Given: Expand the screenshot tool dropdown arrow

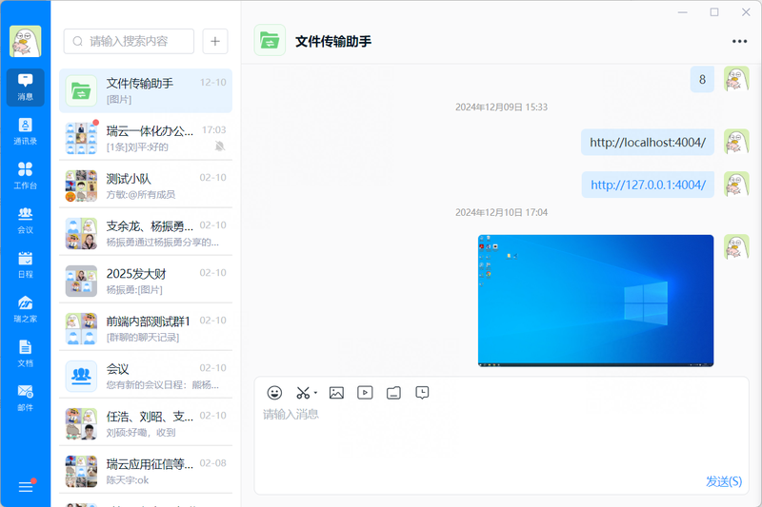Looking at the screenshot, I should pyautogui.click(x=315, y=393).
